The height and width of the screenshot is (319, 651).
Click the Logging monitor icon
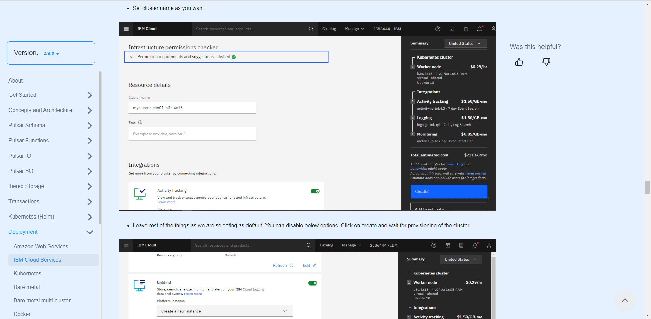139,286
